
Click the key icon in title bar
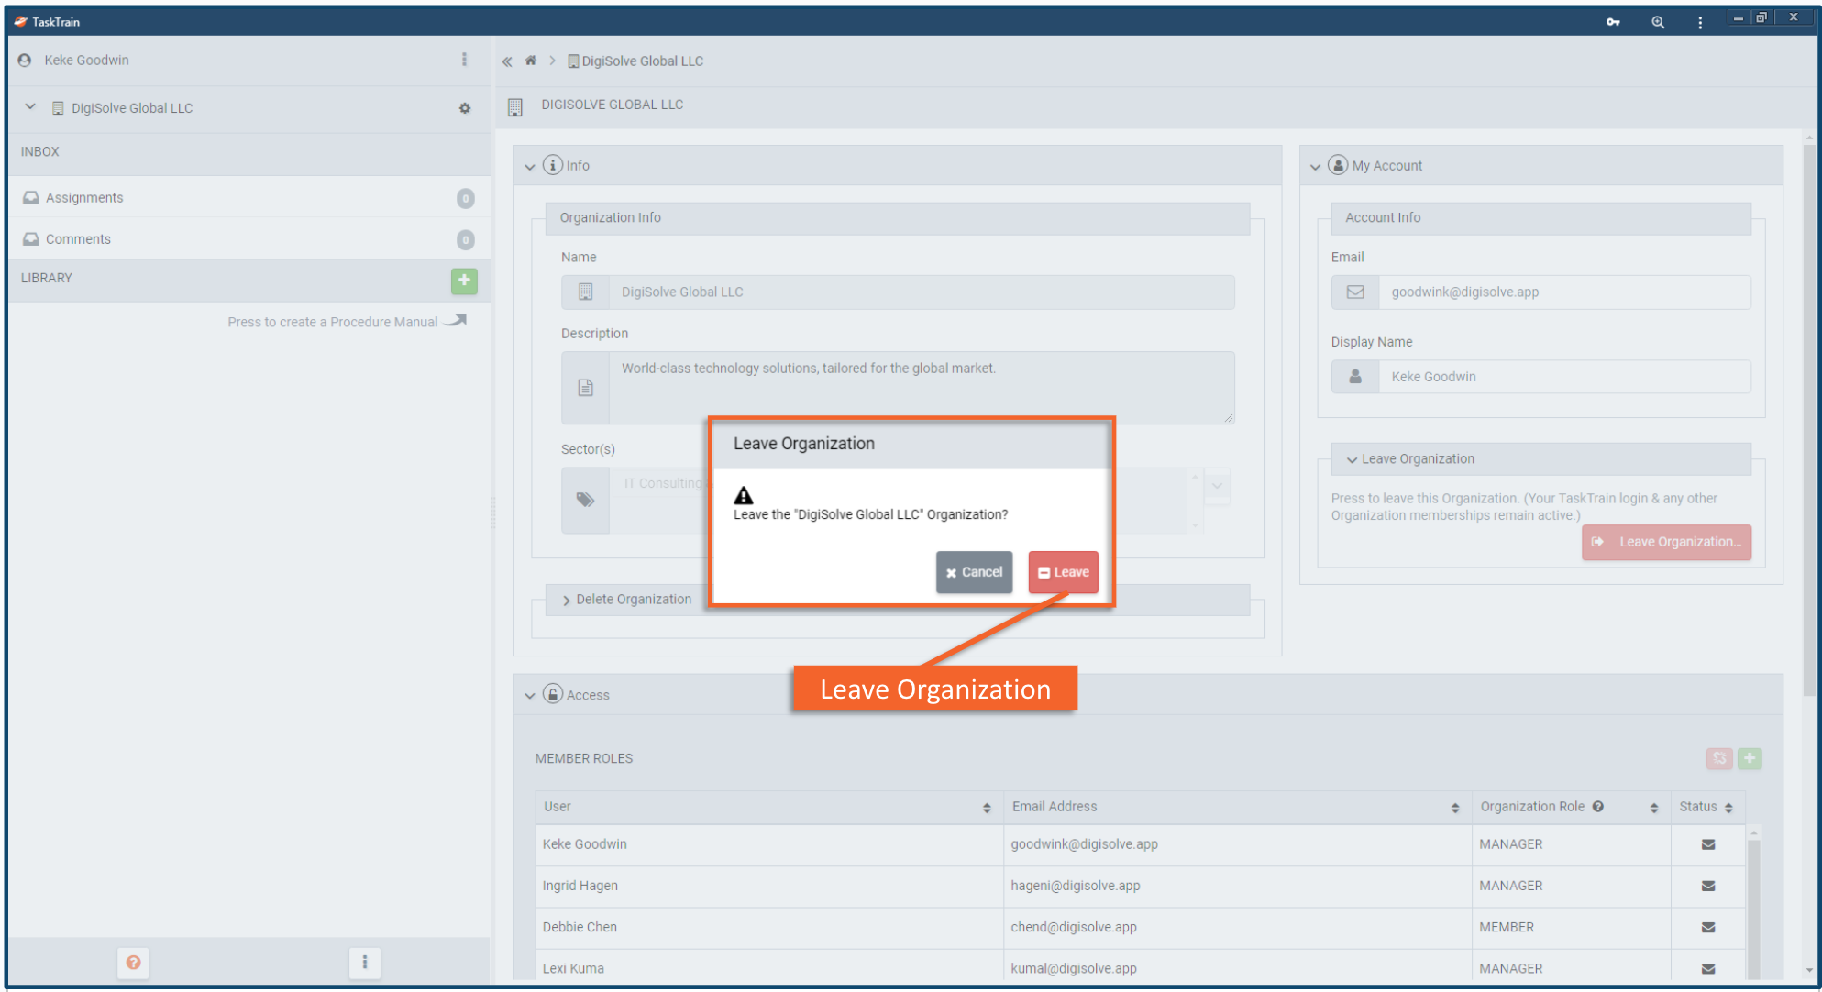point(1613,22)
